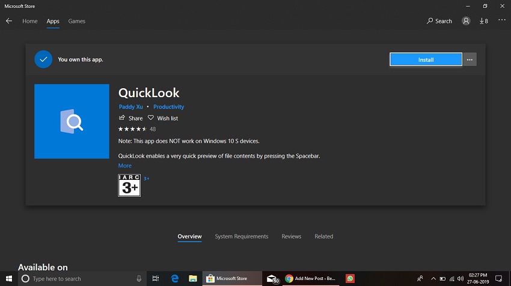Open the user account profile icon
The image size is (511, 286).
[x=466, y=21]
